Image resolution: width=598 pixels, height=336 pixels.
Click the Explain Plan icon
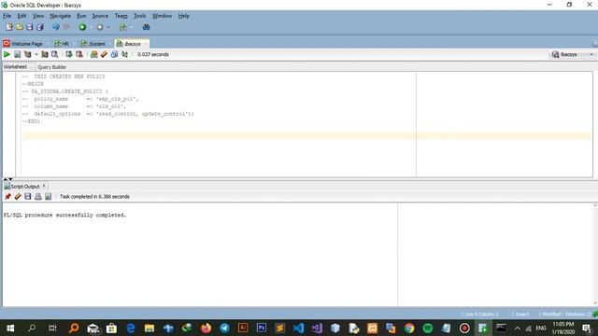pos(27,54)
